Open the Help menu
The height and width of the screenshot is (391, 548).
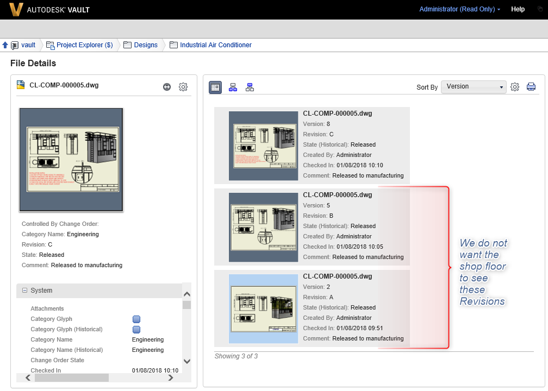(518, 9)
